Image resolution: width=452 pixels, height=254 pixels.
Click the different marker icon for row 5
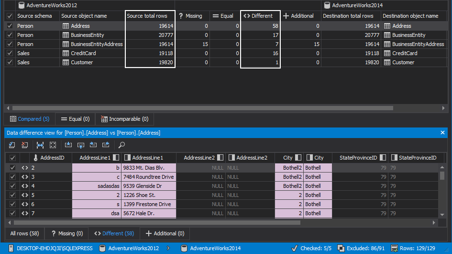(x=25, y=195)
